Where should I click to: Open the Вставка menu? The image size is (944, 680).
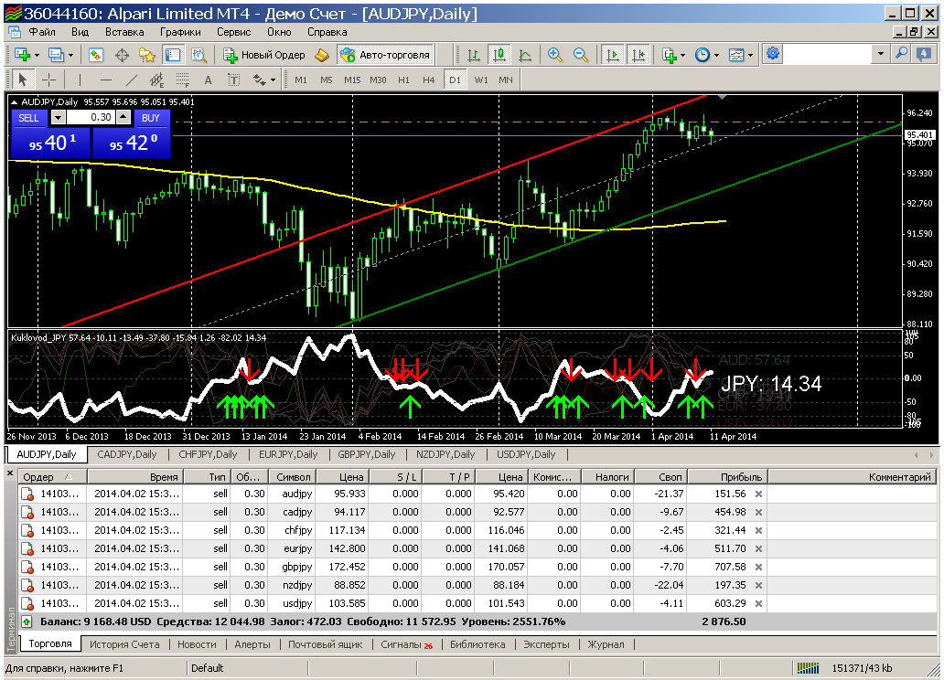click(x=124, y=32)
